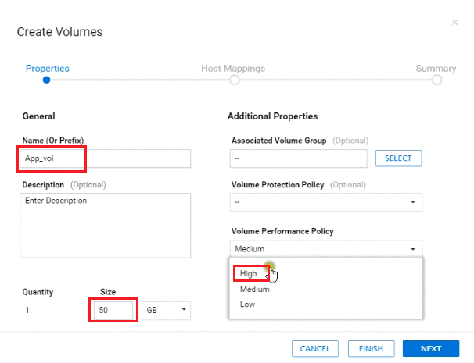
Task: Close the Create Volumes dialog
Action: click(455, 23)
